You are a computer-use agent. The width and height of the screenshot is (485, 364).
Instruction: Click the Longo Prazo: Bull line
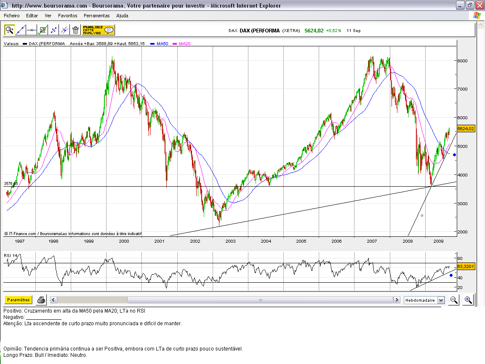45,355
